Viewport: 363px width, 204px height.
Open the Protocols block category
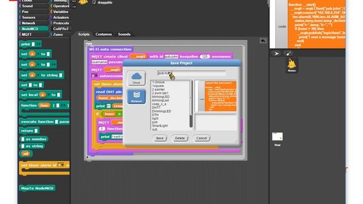60,23
